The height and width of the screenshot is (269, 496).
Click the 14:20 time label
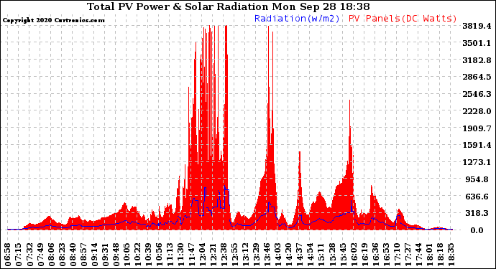pos(289,255)
